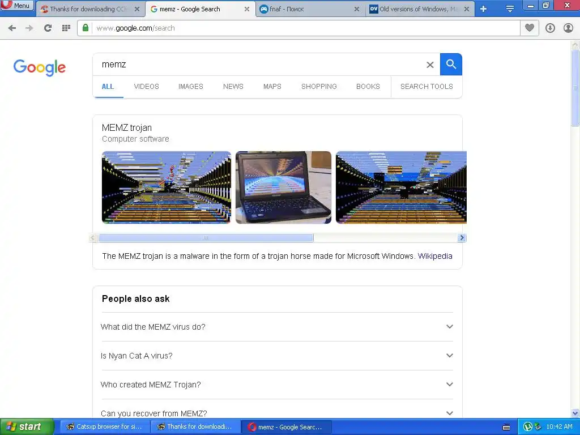580x435 pixels.
Task: Close the 'fnaf - Поиск' tab
Action: click(357, 9)
